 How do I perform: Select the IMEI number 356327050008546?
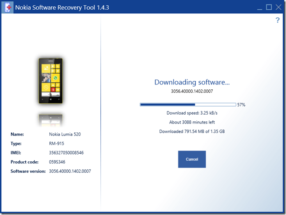66,153
